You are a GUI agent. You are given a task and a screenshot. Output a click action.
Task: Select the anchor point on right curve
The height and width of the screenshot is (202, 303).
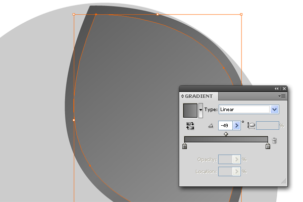point(224,68)
